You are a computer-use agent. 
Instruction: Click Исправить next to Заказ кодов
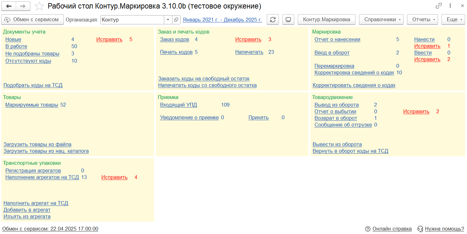click(248, 40)
